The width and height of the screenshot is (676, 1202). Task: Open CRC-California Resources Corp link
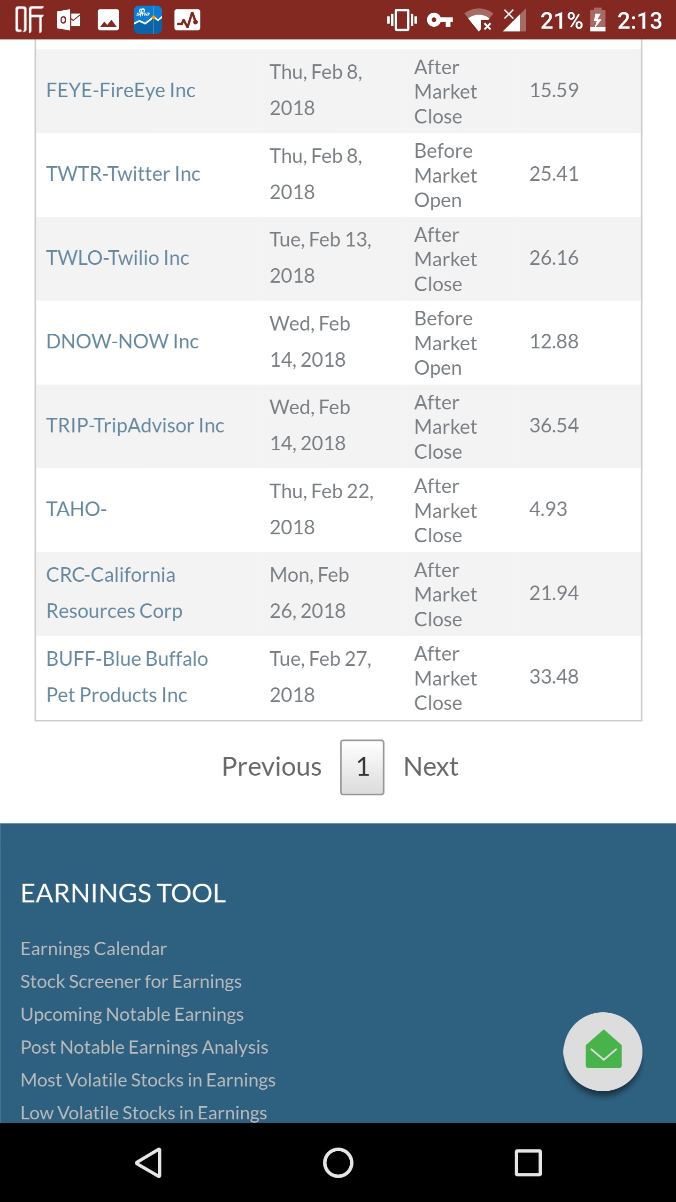[x=114, y=593]
